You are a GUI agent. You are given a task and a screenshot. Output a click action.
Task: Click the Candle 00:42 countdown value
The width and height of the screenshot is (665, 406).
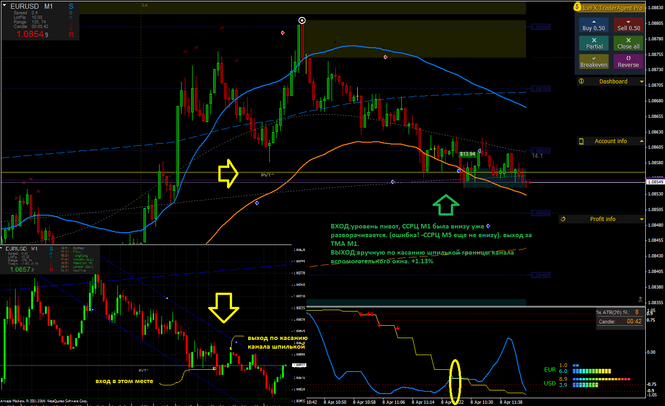634,322
